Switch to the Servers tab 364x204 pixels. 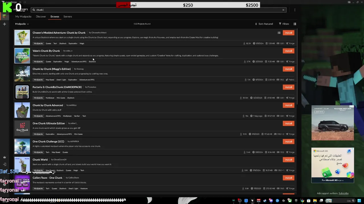68,16
